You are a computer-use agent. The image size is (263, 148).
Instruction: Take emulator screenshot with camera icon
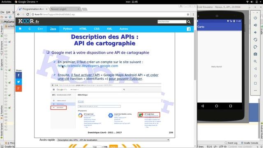[x=255, y=54]
